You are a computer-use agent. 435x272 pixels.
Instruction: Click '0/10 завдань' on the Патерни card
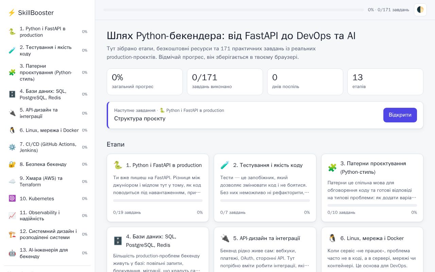tap(342, 213)
